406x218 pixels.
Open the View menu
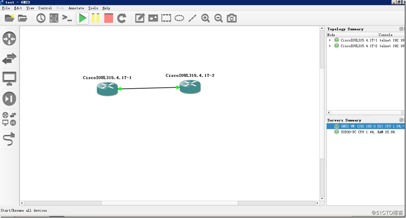click(30, 8)
